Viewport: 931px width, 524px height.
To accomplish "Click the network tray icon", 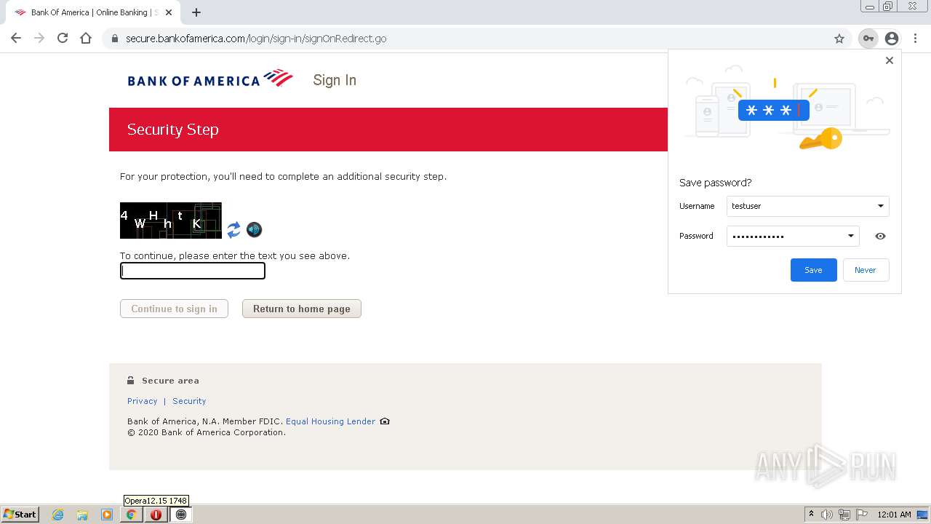I will tap(844, 515).
